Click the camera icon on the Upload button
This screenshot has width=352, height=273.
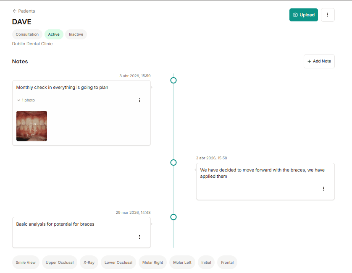296,15
